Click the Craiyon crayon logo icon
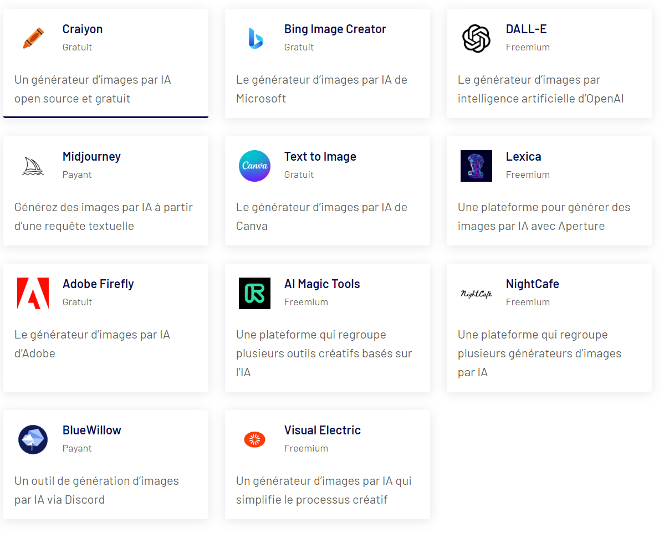Image resolution: width=664 pixels, height=533 pixels. (33, 38)
